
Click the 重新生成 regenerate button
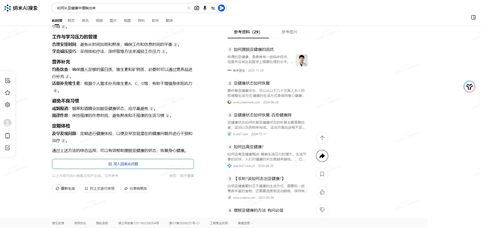click(65, 188)
